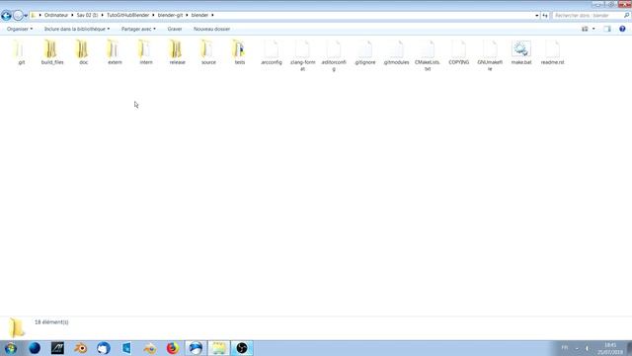Select the doc folder

point(83,52)
